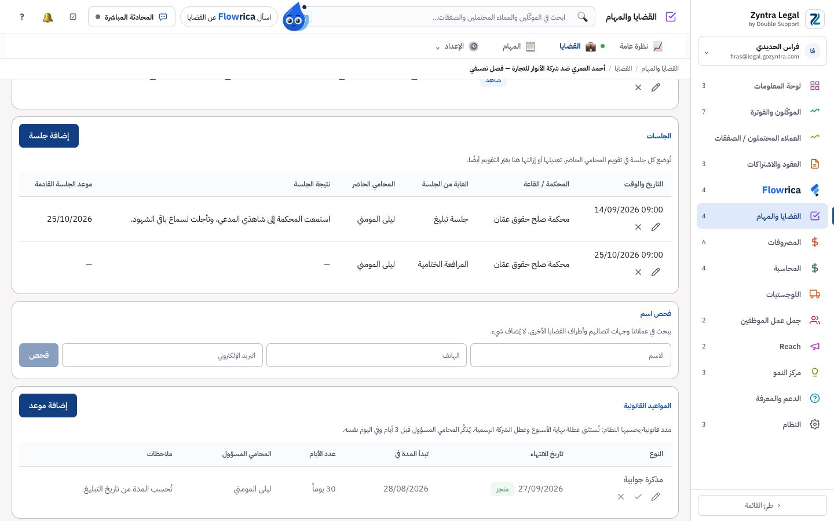Click إضافة موعد button
Screen dimensions: 834x521
(48, 406)
